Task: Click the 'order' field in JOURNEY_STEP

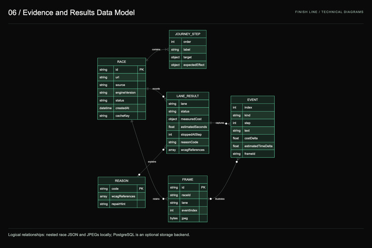Action: pos(193,42)
